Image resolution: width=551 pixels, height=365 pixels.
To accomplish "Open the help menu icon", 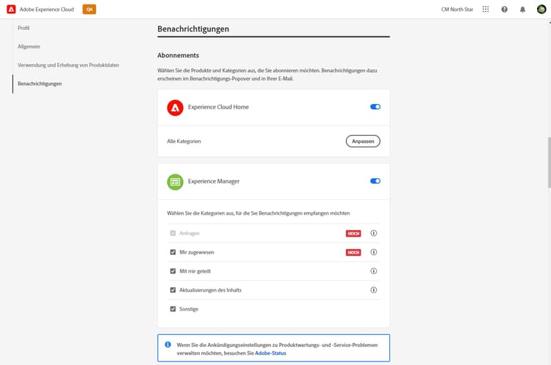I will click(x=504, y=9).
